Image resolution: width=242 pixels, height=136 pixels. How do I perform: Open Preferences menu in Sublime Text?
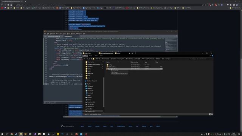79,34
